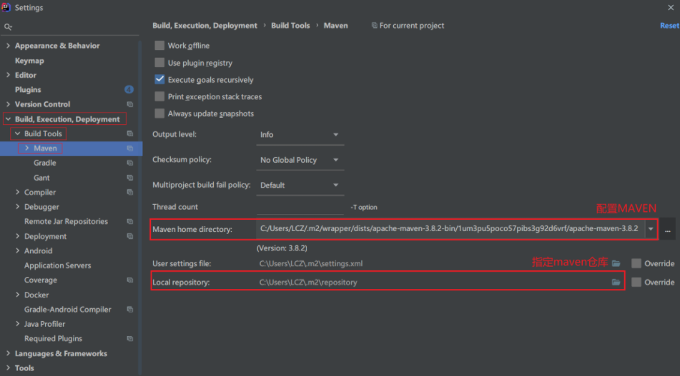This screenshot has height=376, width=680.
Task: Tick Override for Local repository
Action: (x=636, y=283)
